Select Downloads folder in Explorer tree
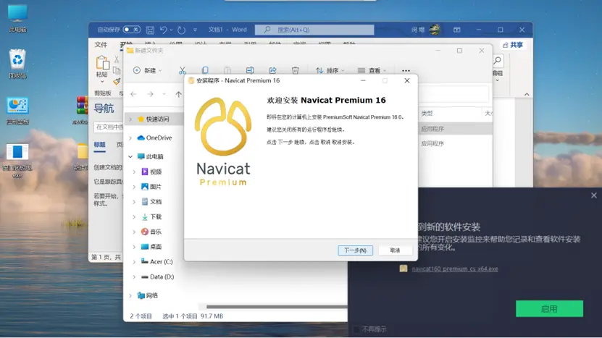602x338 pixels. (x=151, y=216)
